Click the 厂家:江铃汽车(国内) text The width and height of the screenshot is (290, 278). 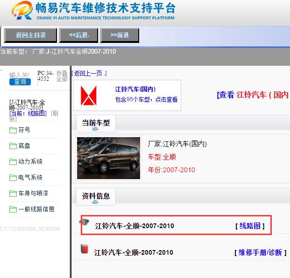(x=177, y=144)
